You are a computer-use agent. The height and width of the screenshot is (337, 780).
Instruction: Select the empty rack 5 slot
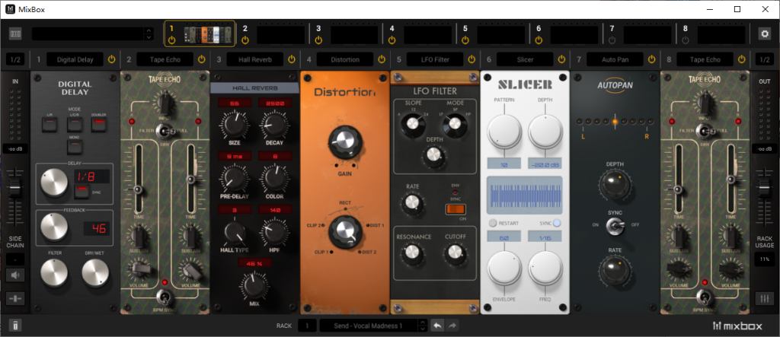[x=501, y=35]
